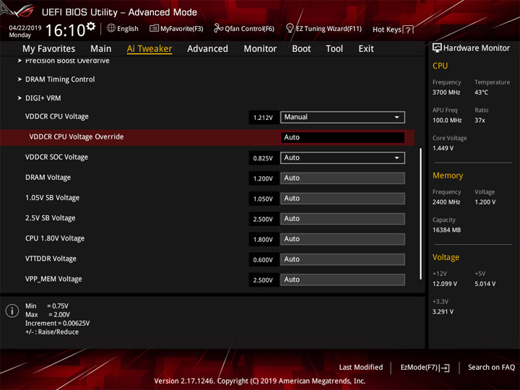Open Search on FAQ
Viewport: 520px width, 390px height.
491,368
